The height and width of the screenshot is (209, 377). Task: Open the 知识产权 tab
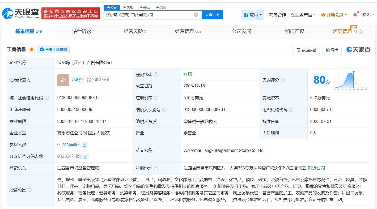click(x=294, y=31)
